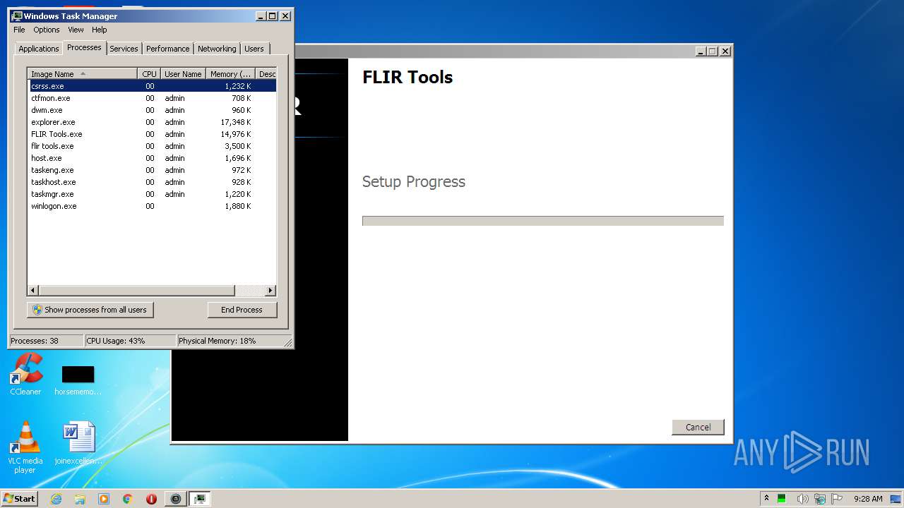Screen dimensions: 904x508
Task: Click the process list scroll right arrow
Action: [x=270, y=290]
